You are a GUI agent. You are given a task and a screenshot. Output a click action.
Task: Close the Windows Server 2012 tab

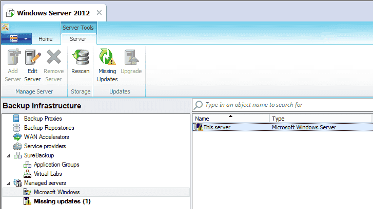pos(99,13)
